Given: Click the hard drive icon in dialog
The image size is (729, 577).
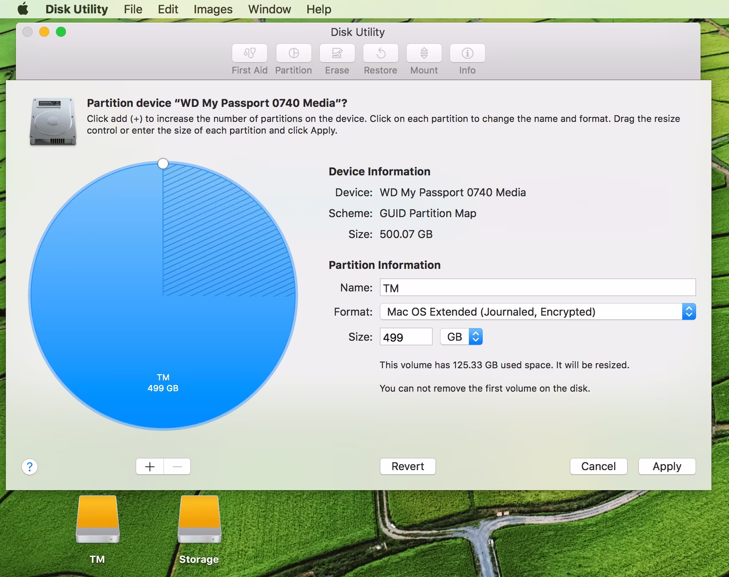Looking at the screenshot, I should [x=53, y=121].
